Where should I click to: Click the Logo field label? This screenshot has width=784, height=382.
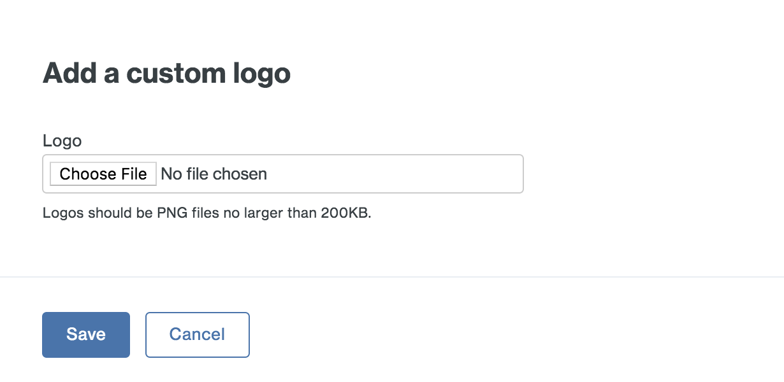click(x=62, y=141)
